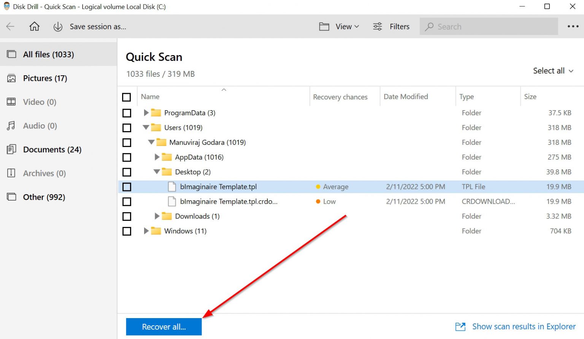Viewport: 584px width, 339px height.
Task: Tick the header select-all checkbox
Action: point(127,97)
